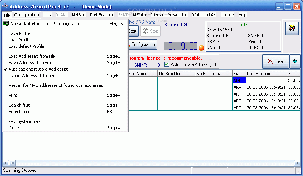303x176 pixels.
Task: Choose Export Addresslist to File
Action: tap(65, 75)
